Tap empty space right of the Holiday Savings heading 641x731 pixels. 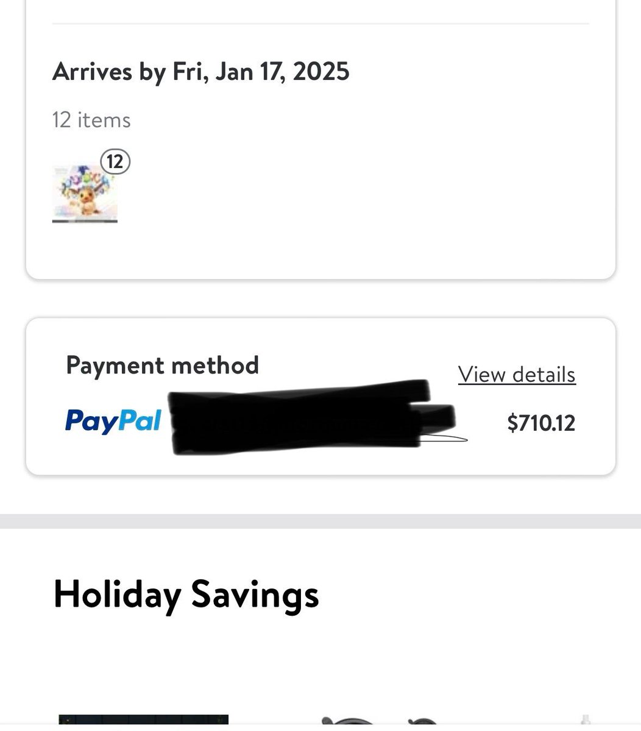point(475,595)
